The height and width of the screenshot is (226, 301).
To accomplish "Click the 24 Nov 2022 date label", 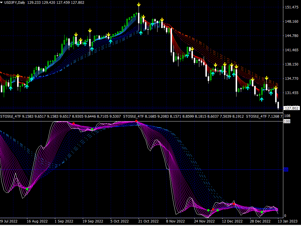I will (204, 221).
